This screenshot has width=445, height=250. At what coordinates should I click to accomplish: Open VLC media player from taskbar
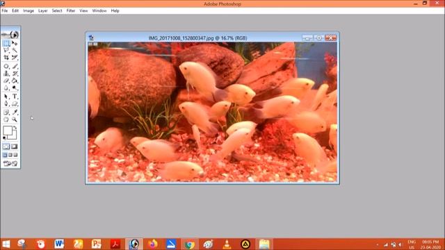click(x=227, y=244)
